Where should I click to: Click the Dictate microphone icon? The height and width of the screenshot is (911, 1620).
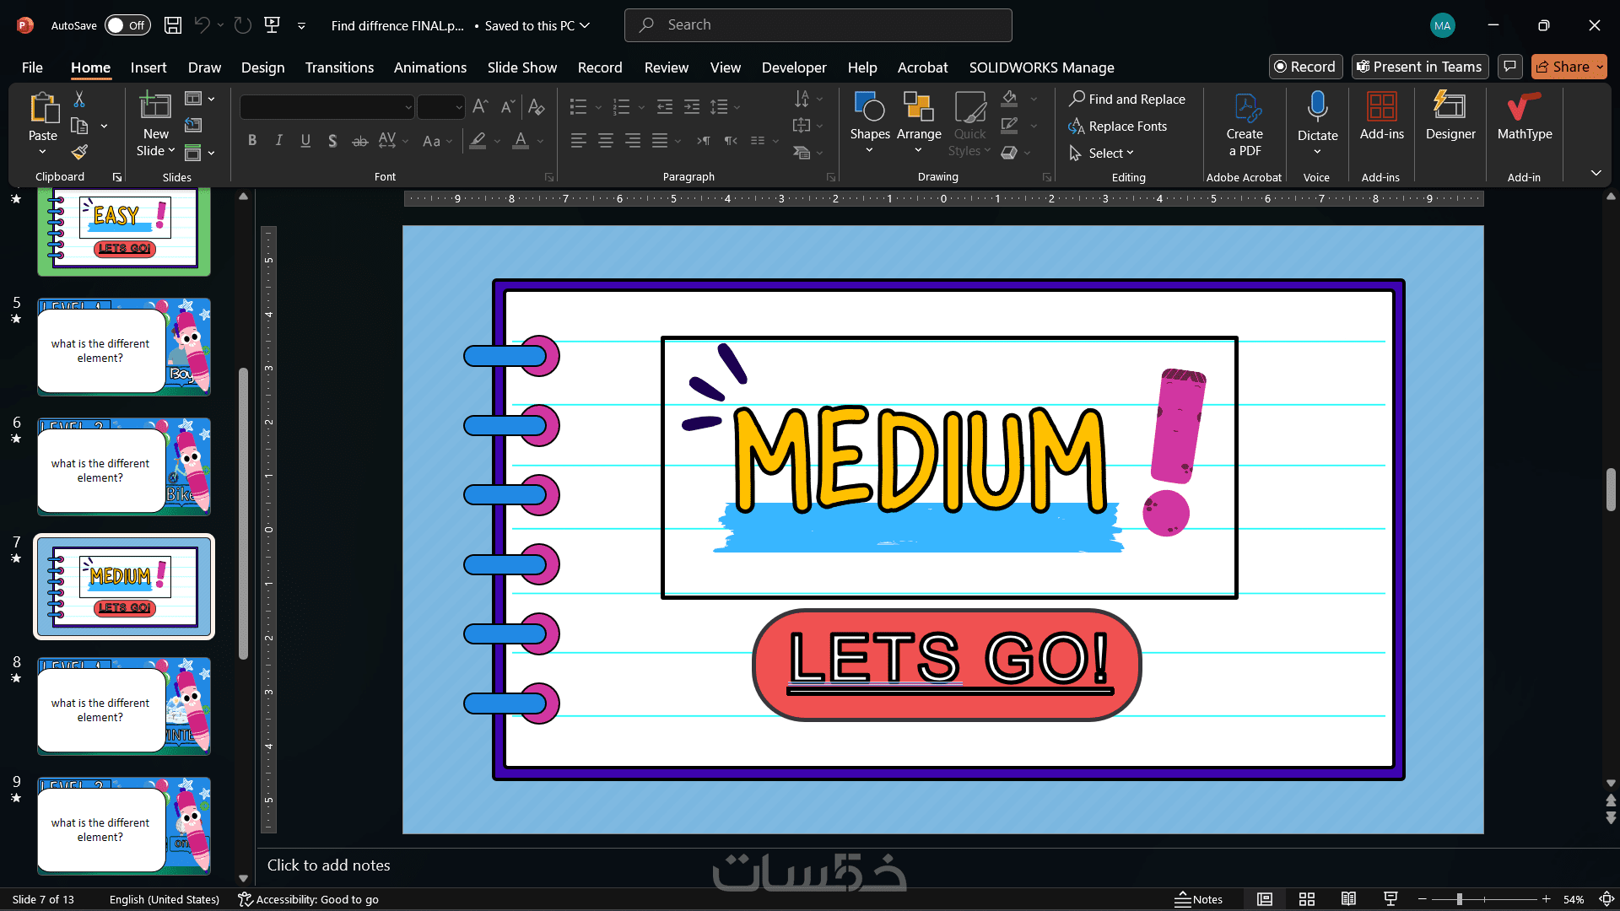tap(1317, 107)
